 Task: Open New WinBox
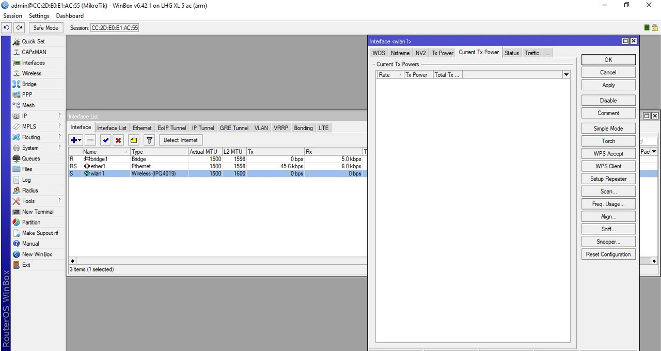pos(37,254)
